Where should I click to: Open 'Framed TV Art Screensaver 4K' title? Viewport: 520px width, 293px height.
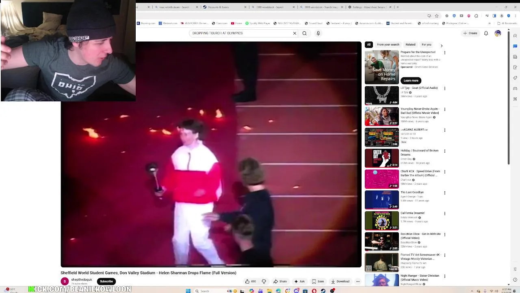click(420, 256)
